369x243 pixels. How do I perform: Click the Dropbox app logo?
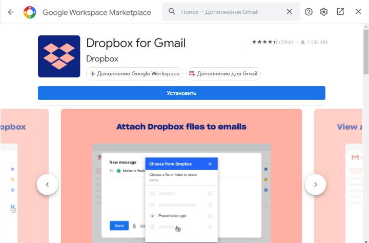[59, 56]
